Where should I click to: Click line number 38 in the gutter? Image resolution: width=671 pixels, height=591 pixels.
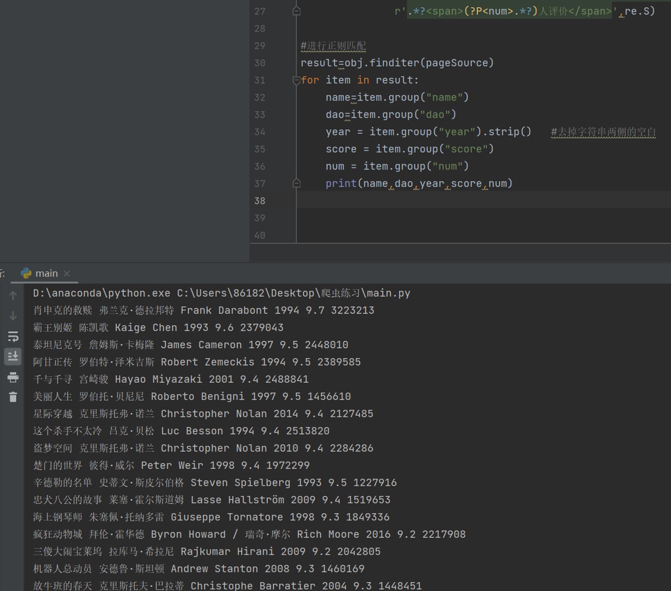pyautogui.click(x=259, y=201)
